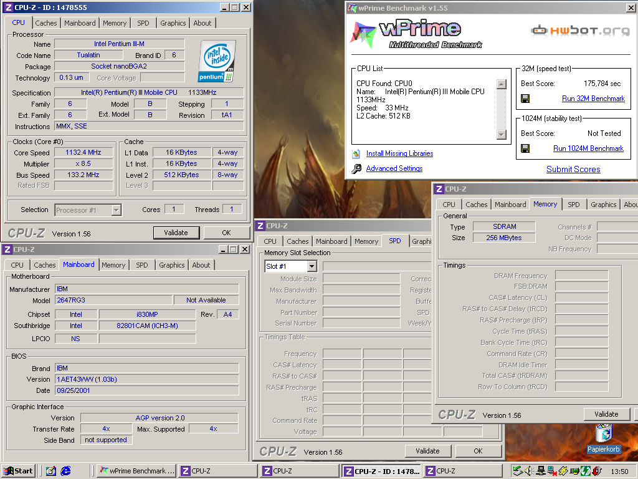Viewport: 638px width, 479px height.
Task: Click the floppy save icon for 32M score
Action: (x=525, y=99)
